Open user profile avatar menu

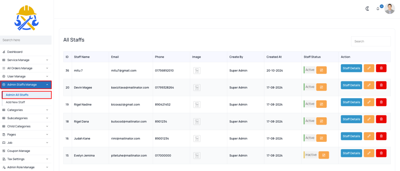point(389,9)
